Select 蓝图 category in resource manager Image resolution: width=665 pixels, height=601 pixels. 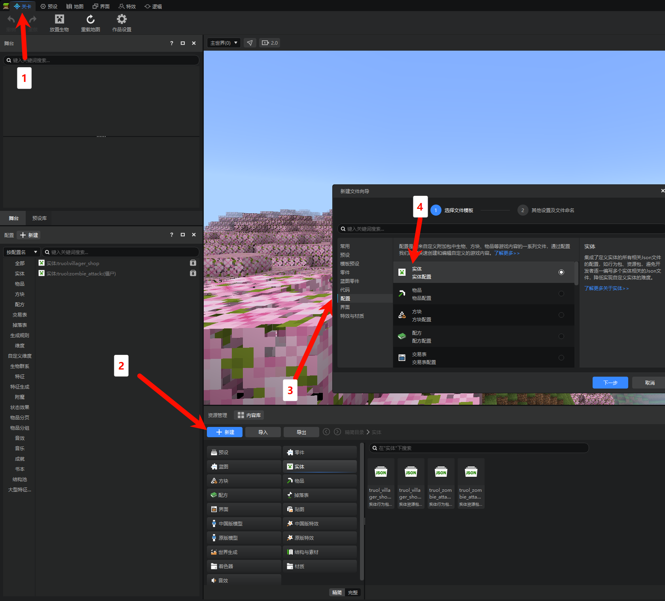[244, 466]
